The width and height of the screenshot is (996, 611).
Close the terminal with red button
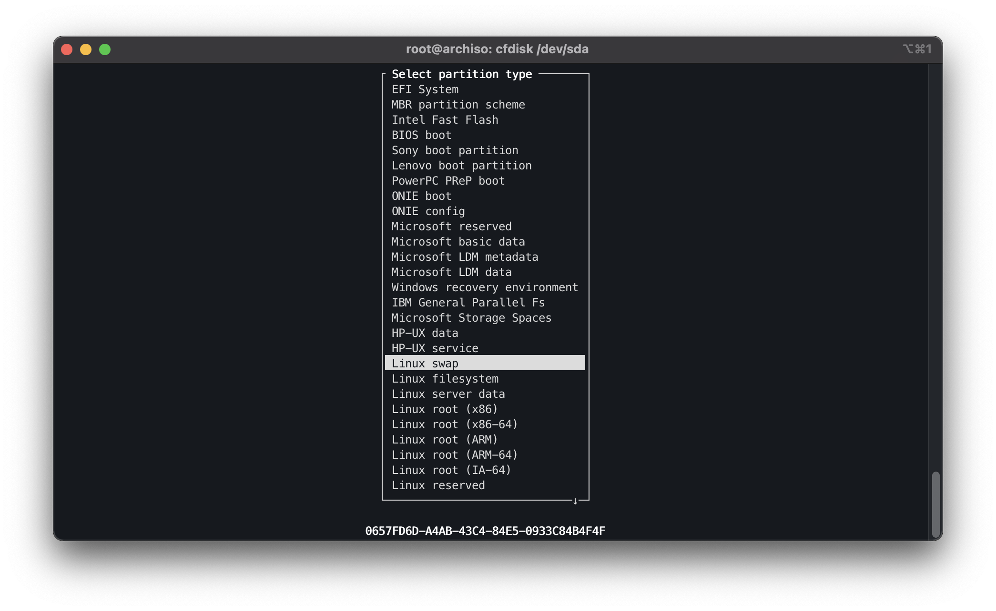(67, 49)
